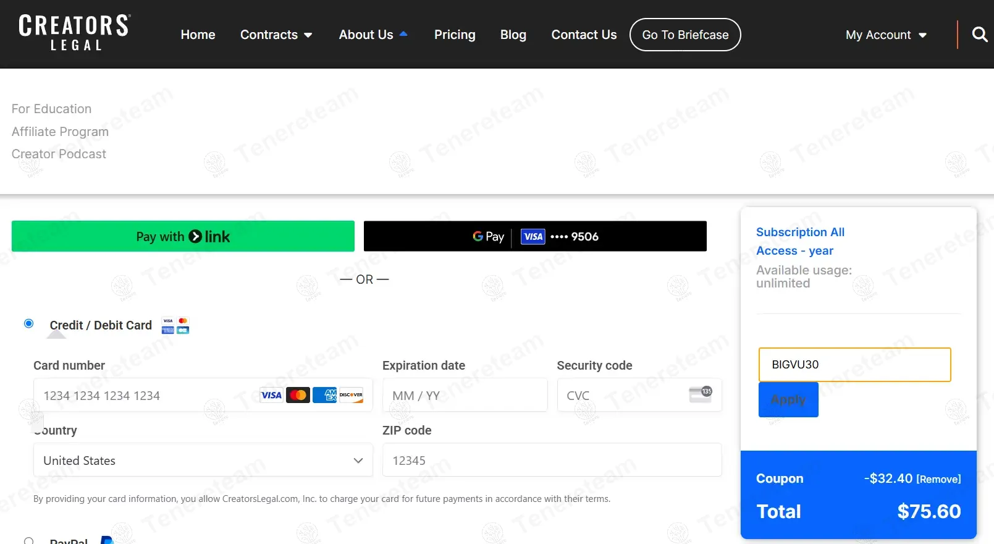Click the American Express logo in card field
The height and width of the screenshot is (544, 994).
(x=324, y=395)
